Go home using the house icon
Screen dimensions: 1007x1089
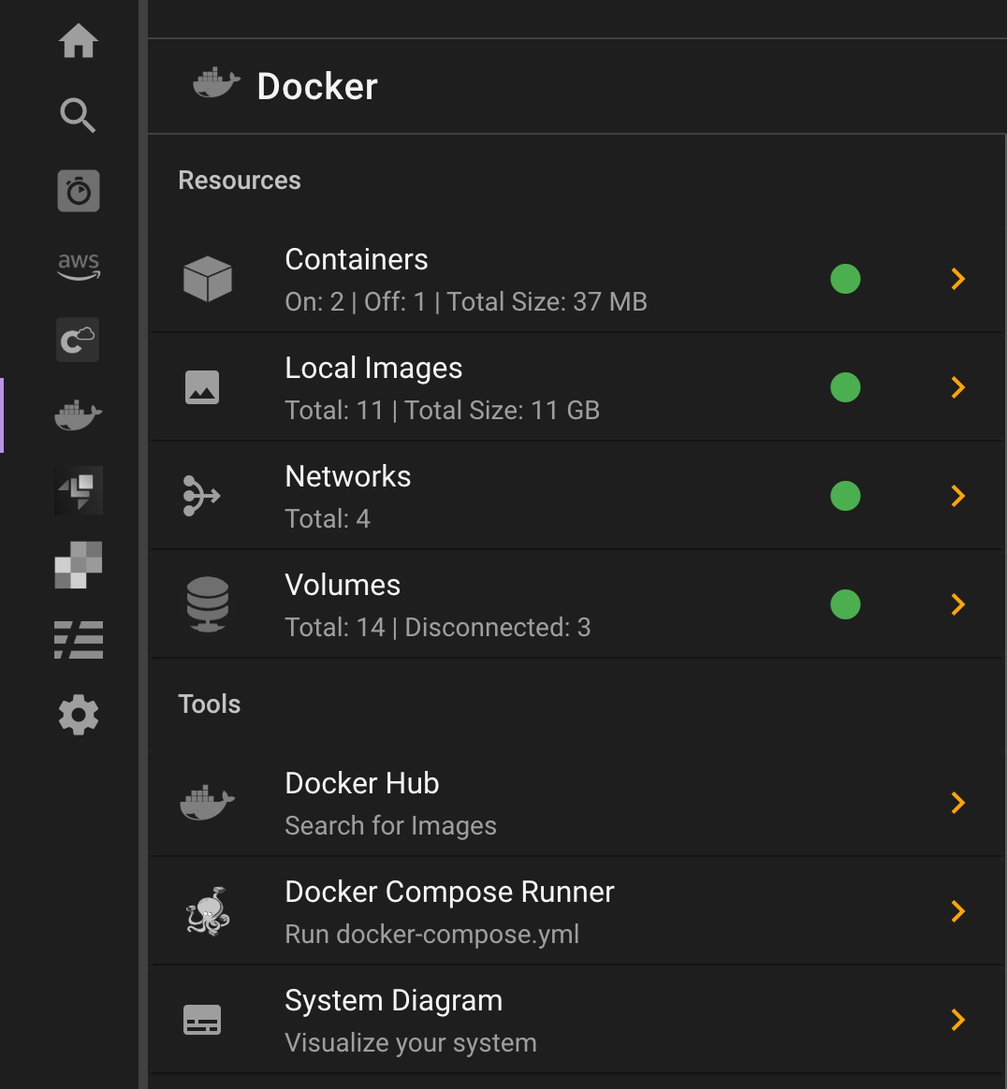point(79,41)
